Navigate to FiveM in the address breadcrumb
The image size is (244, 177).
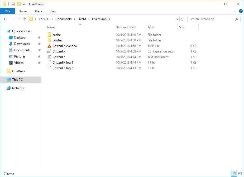pyautogui.click(x=82, y=19)
